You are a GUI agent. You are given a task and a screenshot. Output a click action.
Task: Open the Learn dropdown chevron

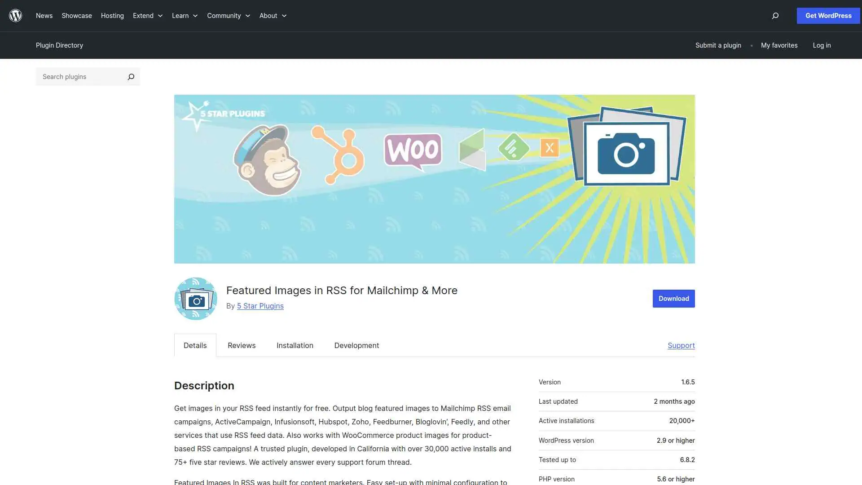click(195, 16)
